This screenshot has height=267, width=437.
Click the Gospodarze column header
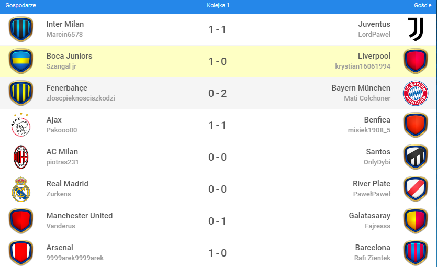point(20,5)
